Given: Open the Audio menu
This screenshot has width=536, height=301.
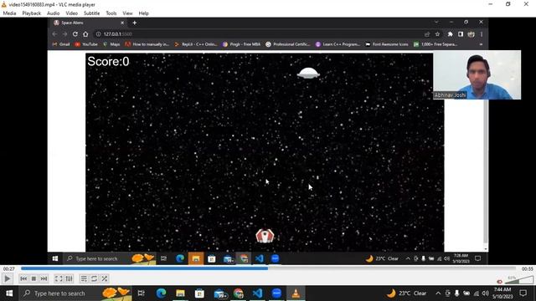Looking at the screenshot, I should tap(53, 13).
